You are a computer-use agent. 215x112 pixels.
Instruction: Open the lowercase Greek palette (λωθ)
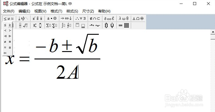pos(124,18)
